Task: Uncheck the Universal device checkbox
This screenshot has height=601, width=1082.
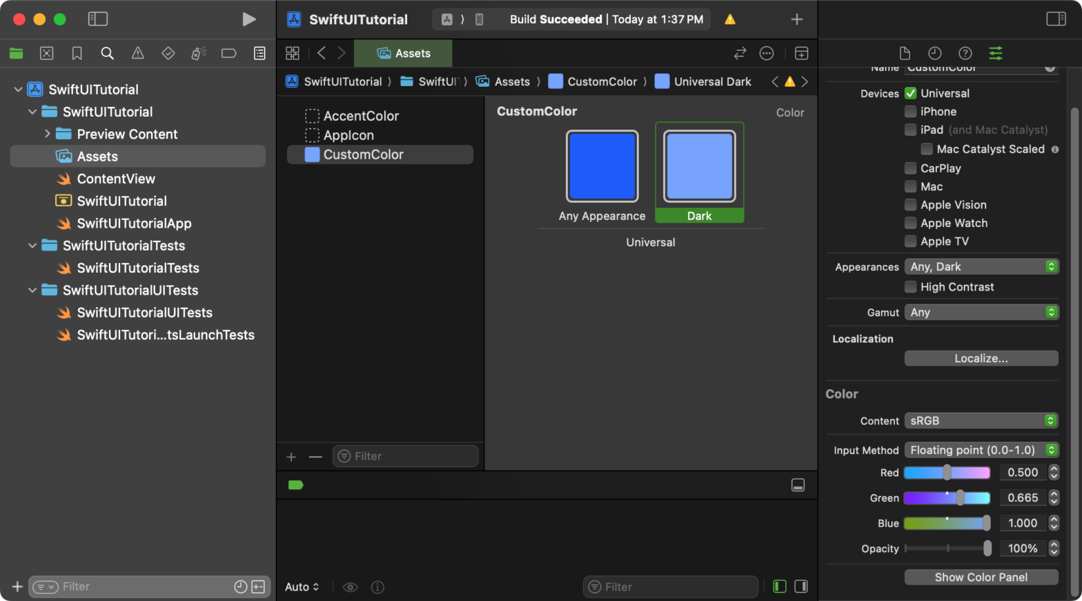Action: tap(911, 93)
